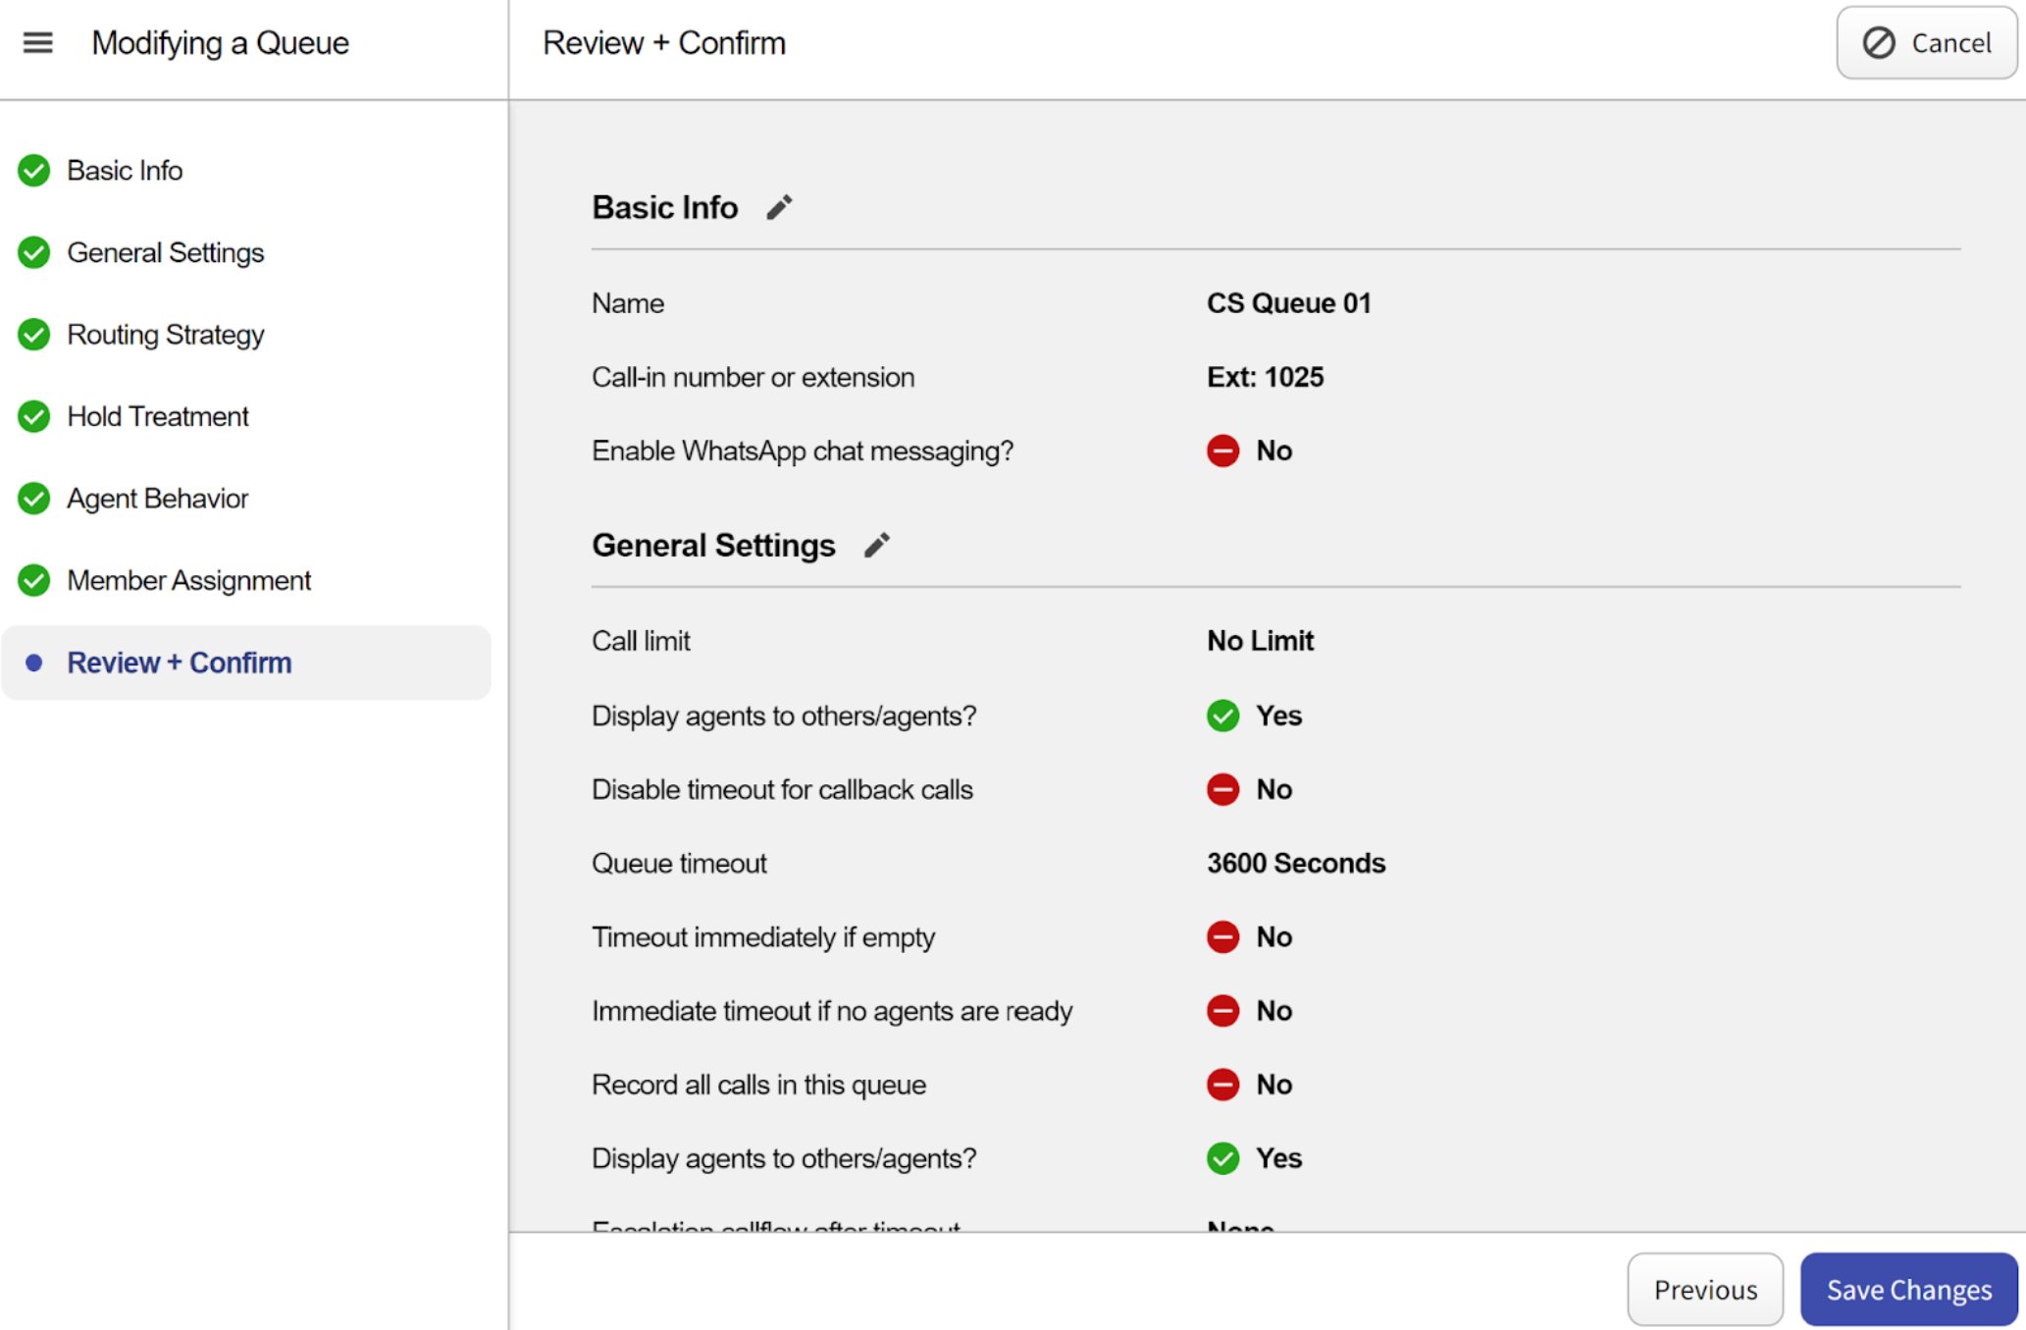Navigate to Member Assignment step
This screenshot has height=1330, width=2026.
pyautogui.click(x=188, y=581)
